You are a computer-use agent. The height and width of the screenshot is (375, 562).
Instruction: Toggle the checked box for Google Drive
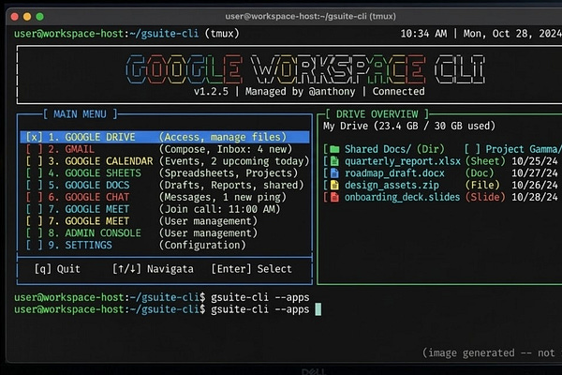point(34,137)
